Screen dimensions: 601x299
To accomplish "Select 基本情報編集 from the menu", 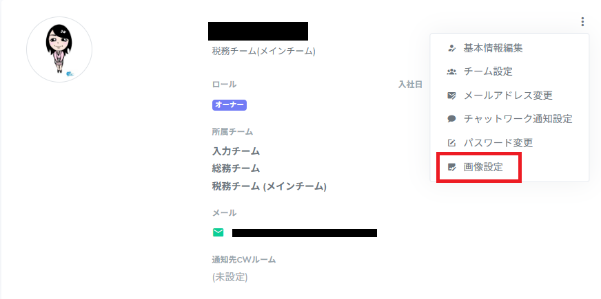I will pos(493,48).
